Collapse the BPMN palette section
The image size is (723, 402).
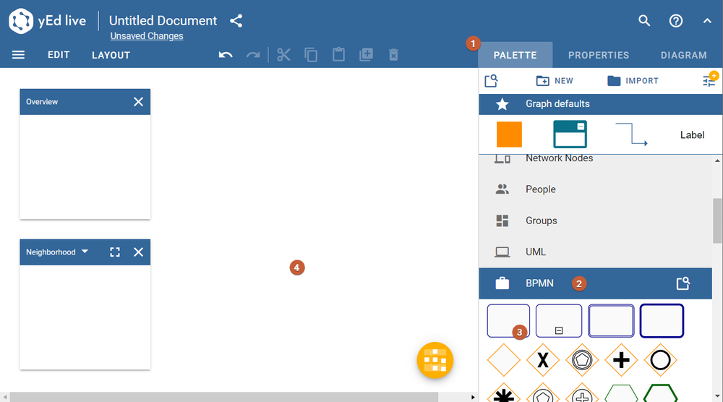click(x=595, y=283)
